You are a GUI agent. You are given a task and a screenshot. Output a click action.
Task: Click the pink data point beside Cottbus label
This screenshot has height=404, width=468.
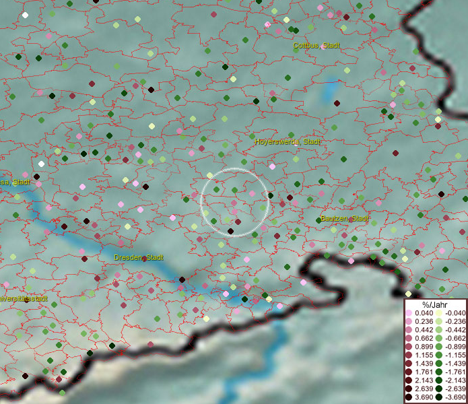pyautogui.click(x=323, y=46)
